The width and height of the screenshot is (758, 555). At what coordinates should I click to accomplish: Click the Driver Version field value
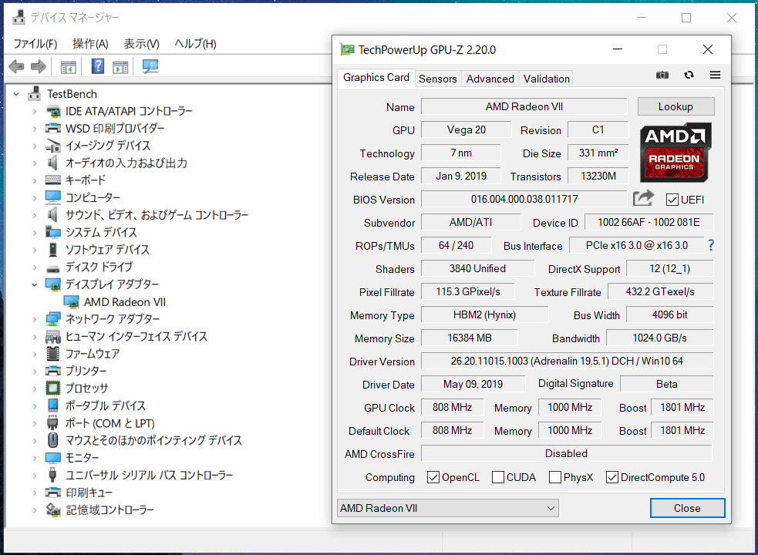(567, 361)
